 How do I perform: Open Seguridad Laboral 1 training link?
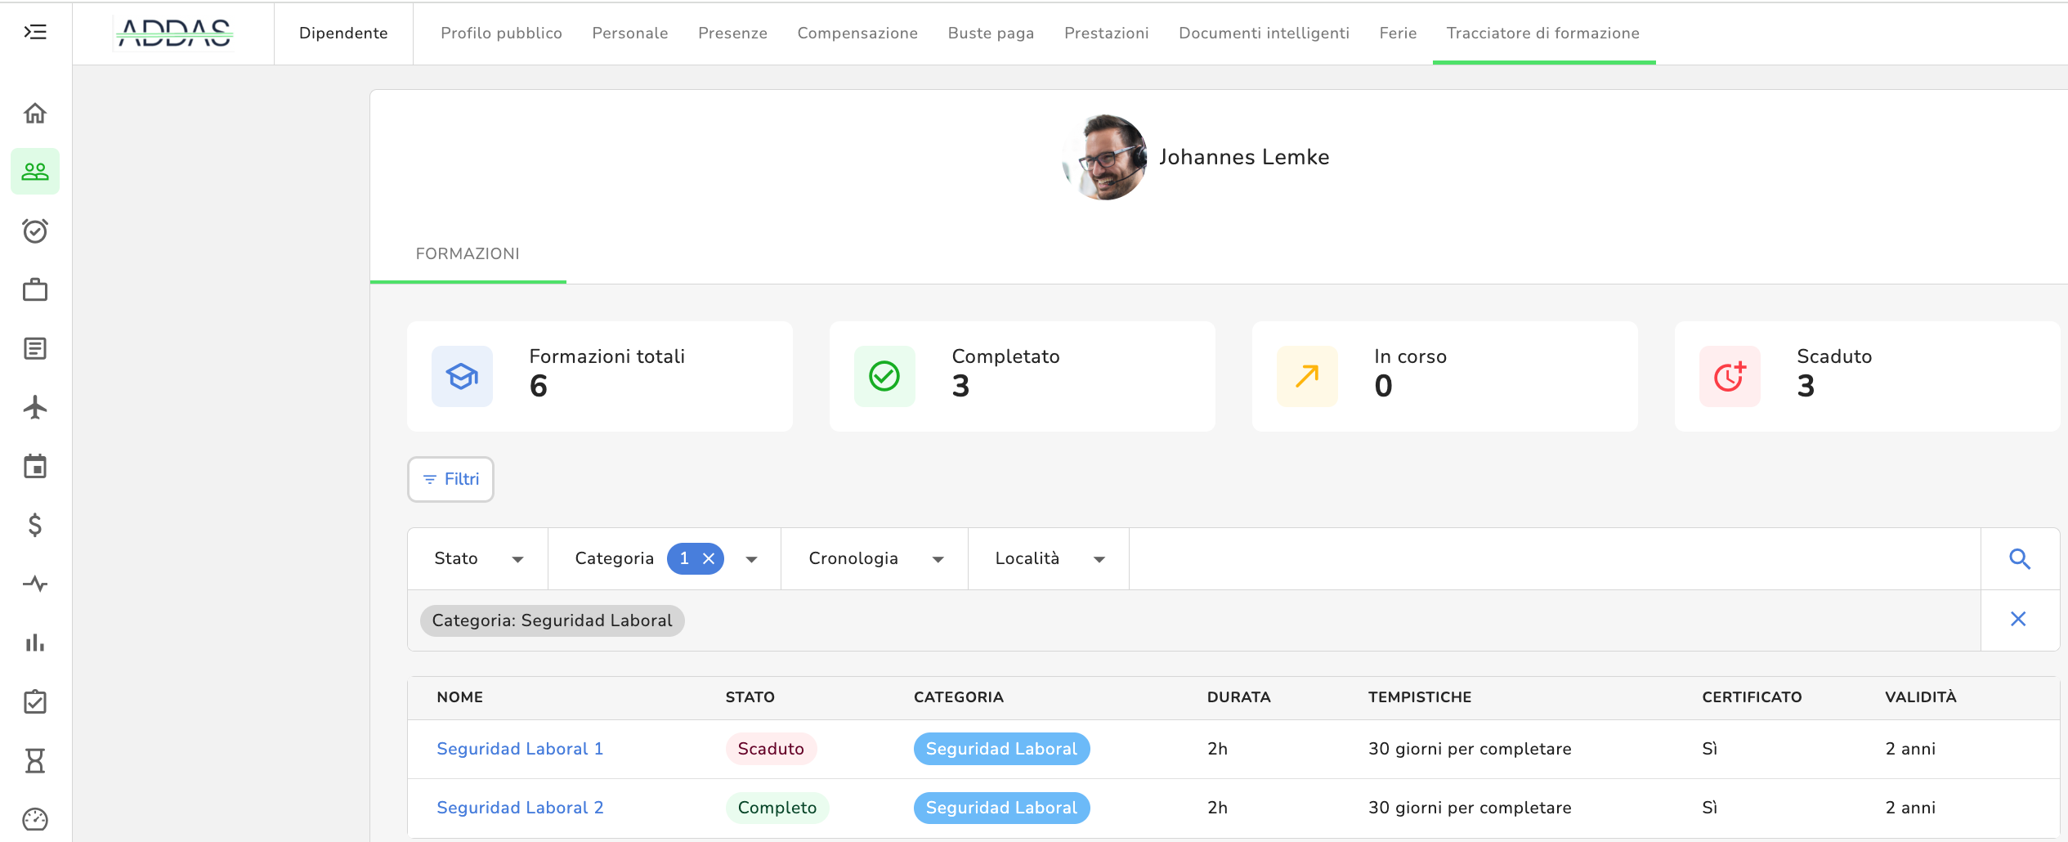click(520, 749)
